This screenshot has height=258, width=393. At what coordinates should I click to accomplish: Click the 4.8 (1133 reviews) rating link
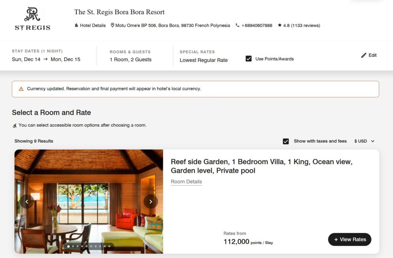click(x=301, y=26)
